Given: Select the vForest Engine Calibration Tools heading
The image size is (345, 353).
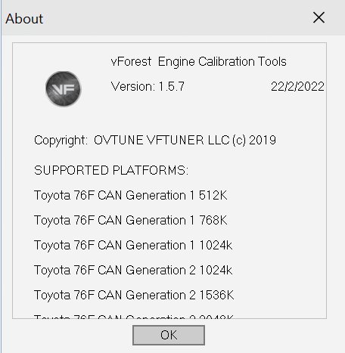Looking at the screenshot, I should click(x=198, y=62).
